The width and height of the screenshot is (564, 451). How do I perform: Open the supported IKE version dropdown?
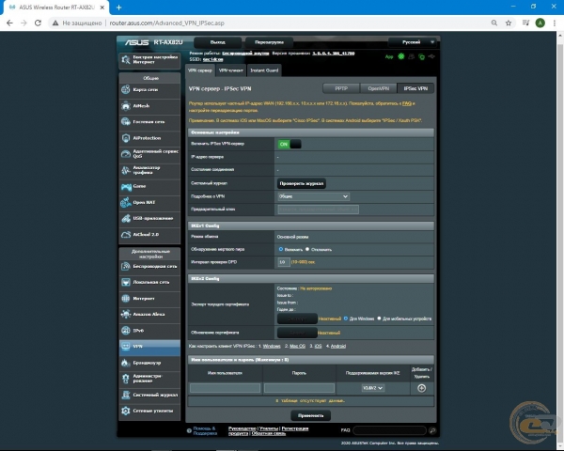tap(372, 388)
